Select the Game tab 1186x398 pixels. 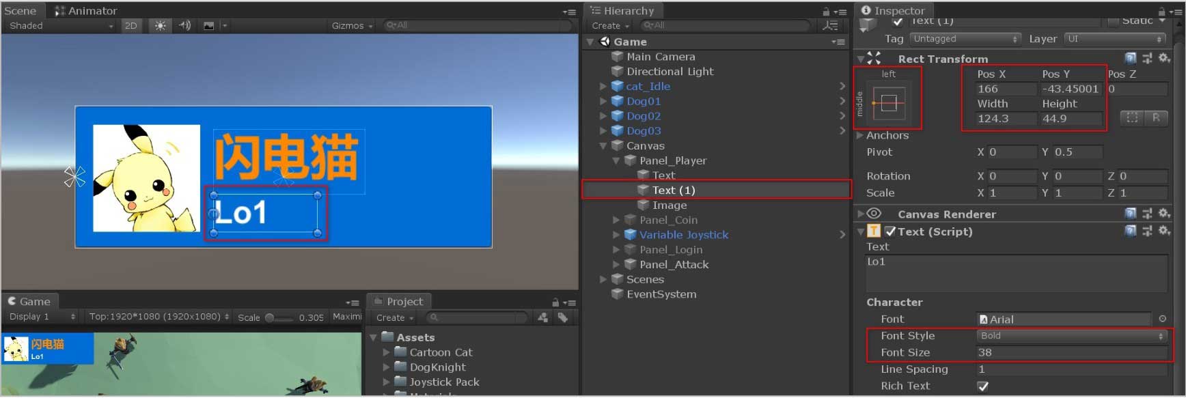point(29,301)
